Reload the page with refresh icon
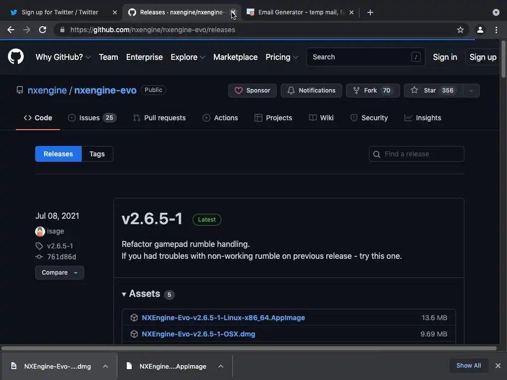Screen dimensions: 507x380 (43, 30)
